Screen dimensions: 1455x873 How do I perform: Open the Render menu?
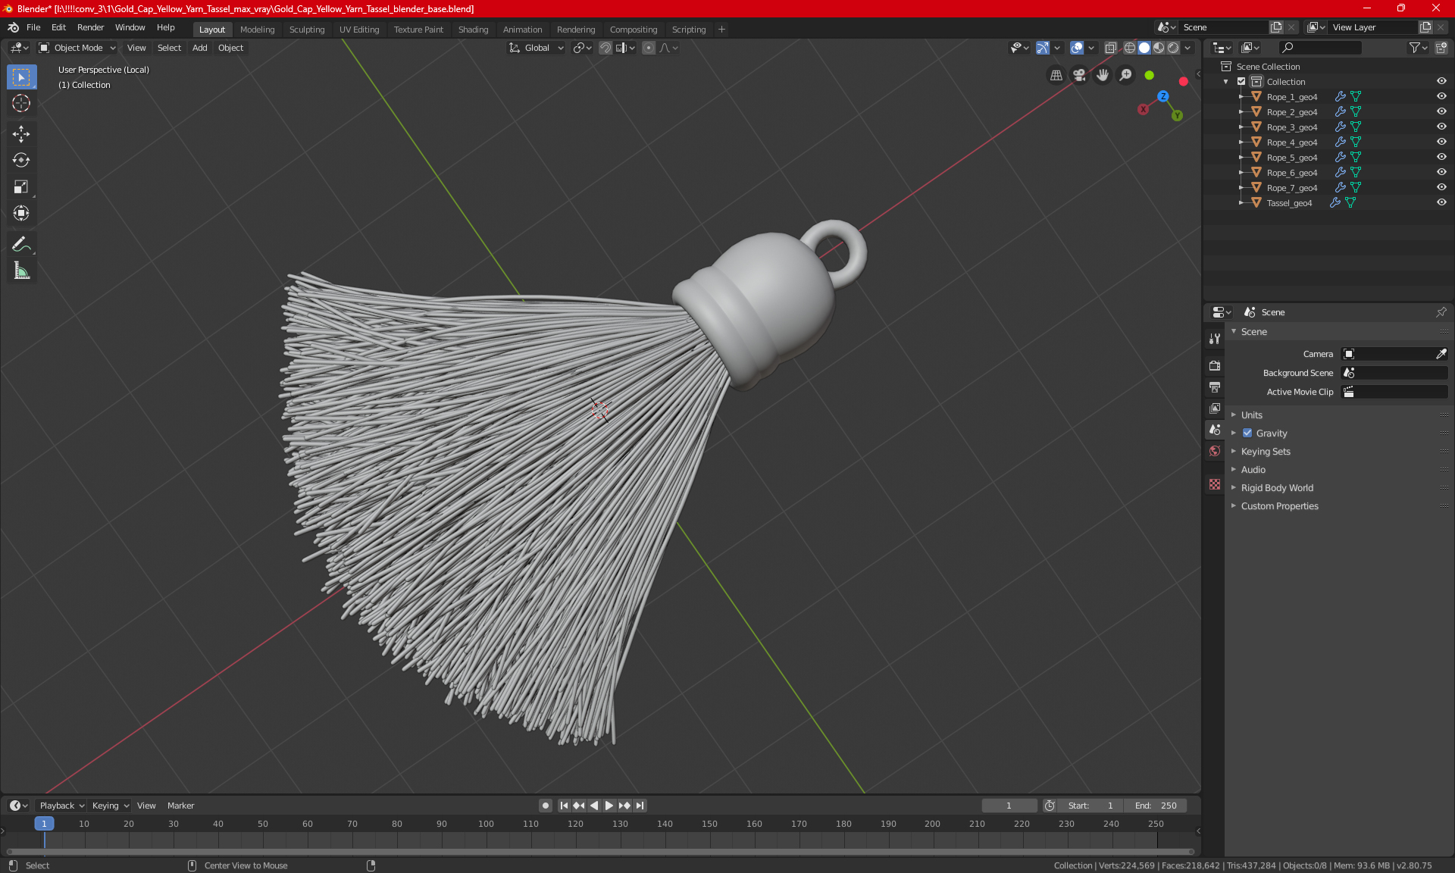pyautogui.click(x=90, y=27)
